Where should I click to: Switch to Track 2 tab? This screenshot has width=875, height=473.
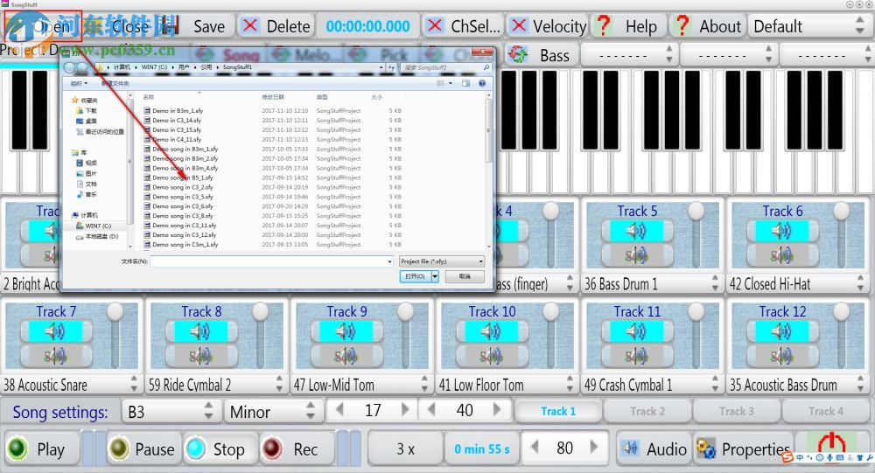click(x=647, y=412)
